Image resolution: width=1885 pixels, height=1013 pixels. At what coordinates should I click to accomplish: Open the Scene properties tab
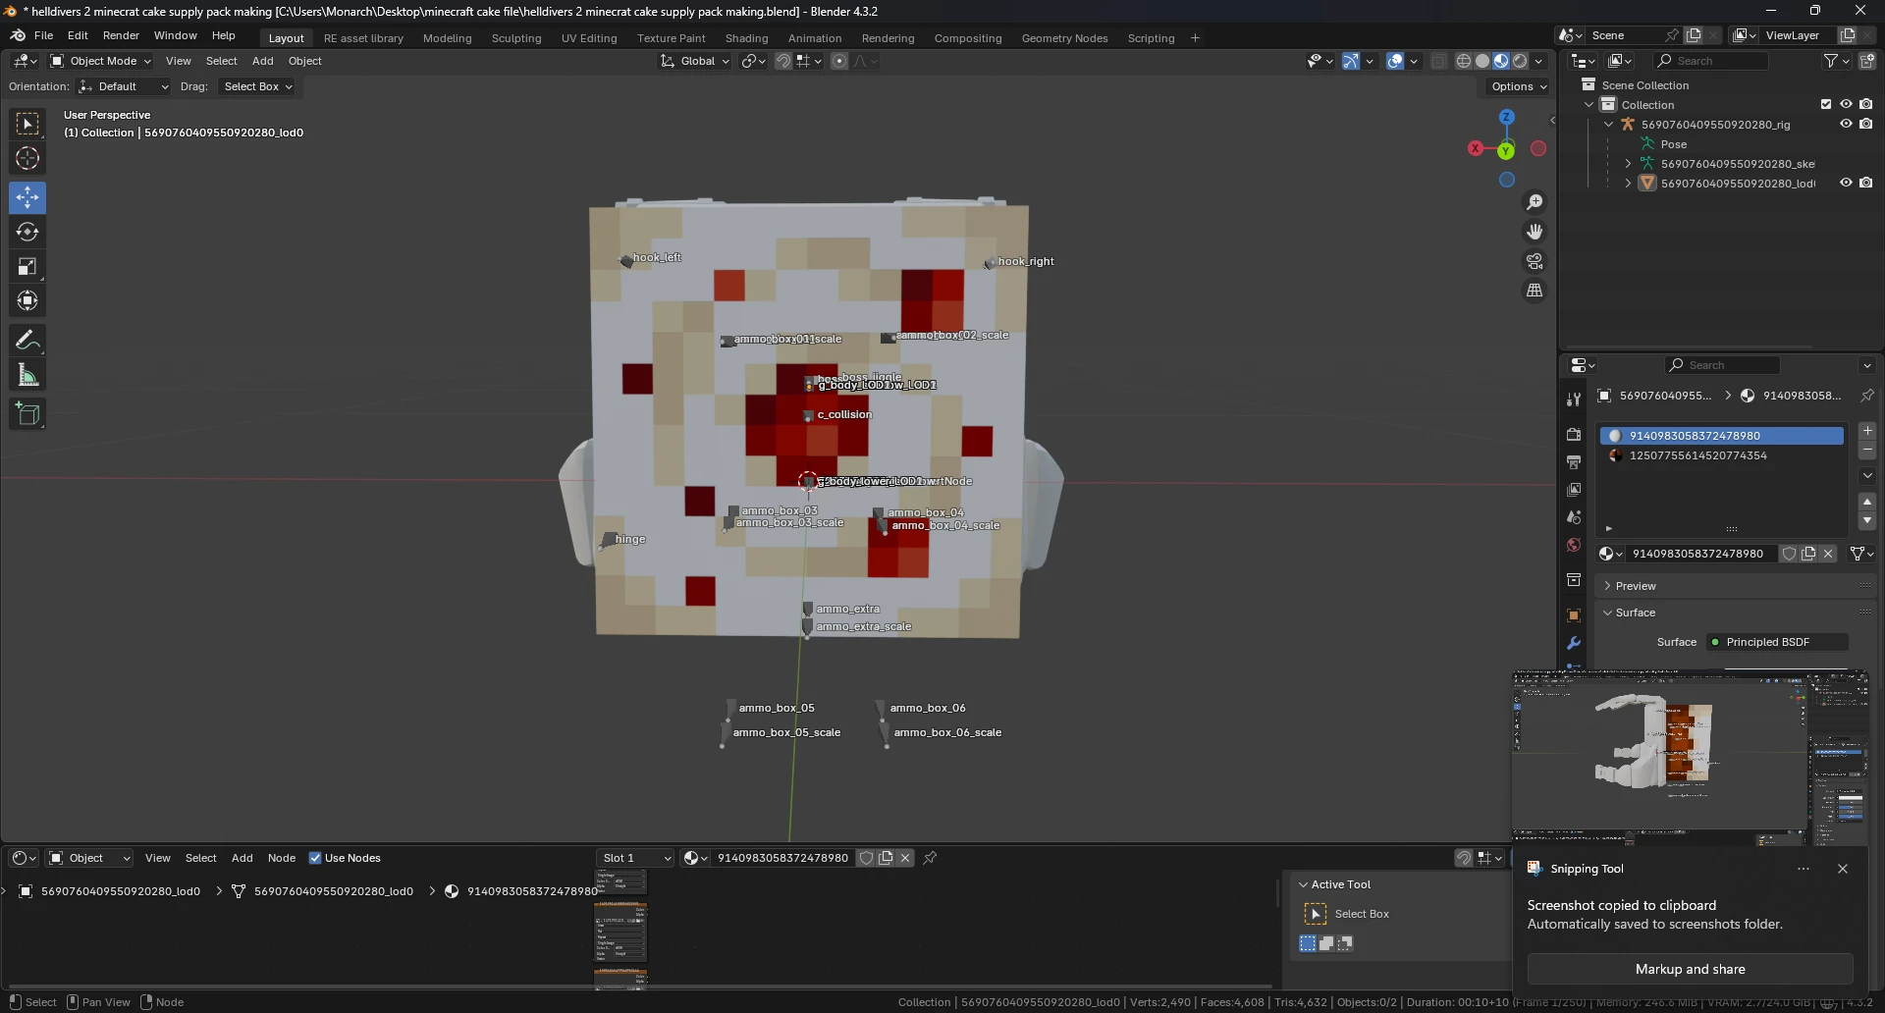tap(1574, 517)
